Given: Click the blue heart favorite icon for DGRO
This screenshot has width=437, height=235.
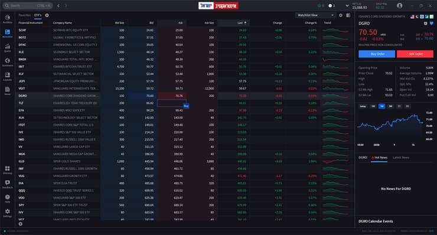Looking at the screenshot, I should pos(432,24).
